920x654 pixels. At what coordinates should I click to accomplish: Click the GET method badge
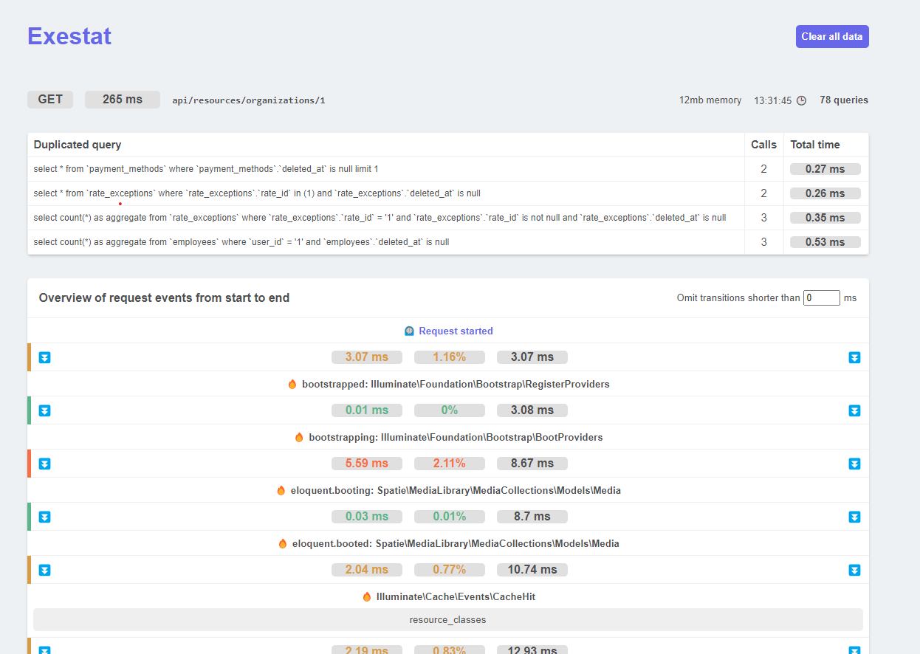50,100
